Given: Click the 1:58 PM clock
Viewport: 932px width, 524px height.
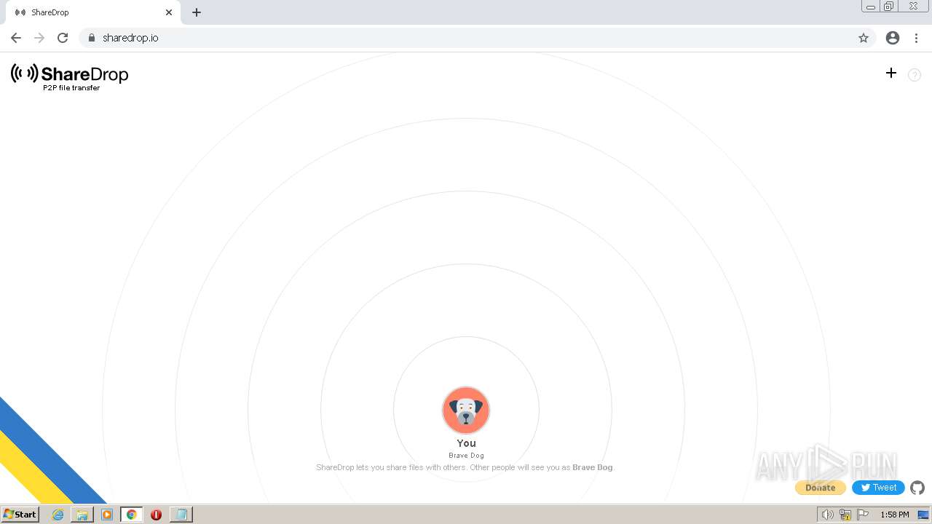Looking at the screenshot, I should 895,515.
